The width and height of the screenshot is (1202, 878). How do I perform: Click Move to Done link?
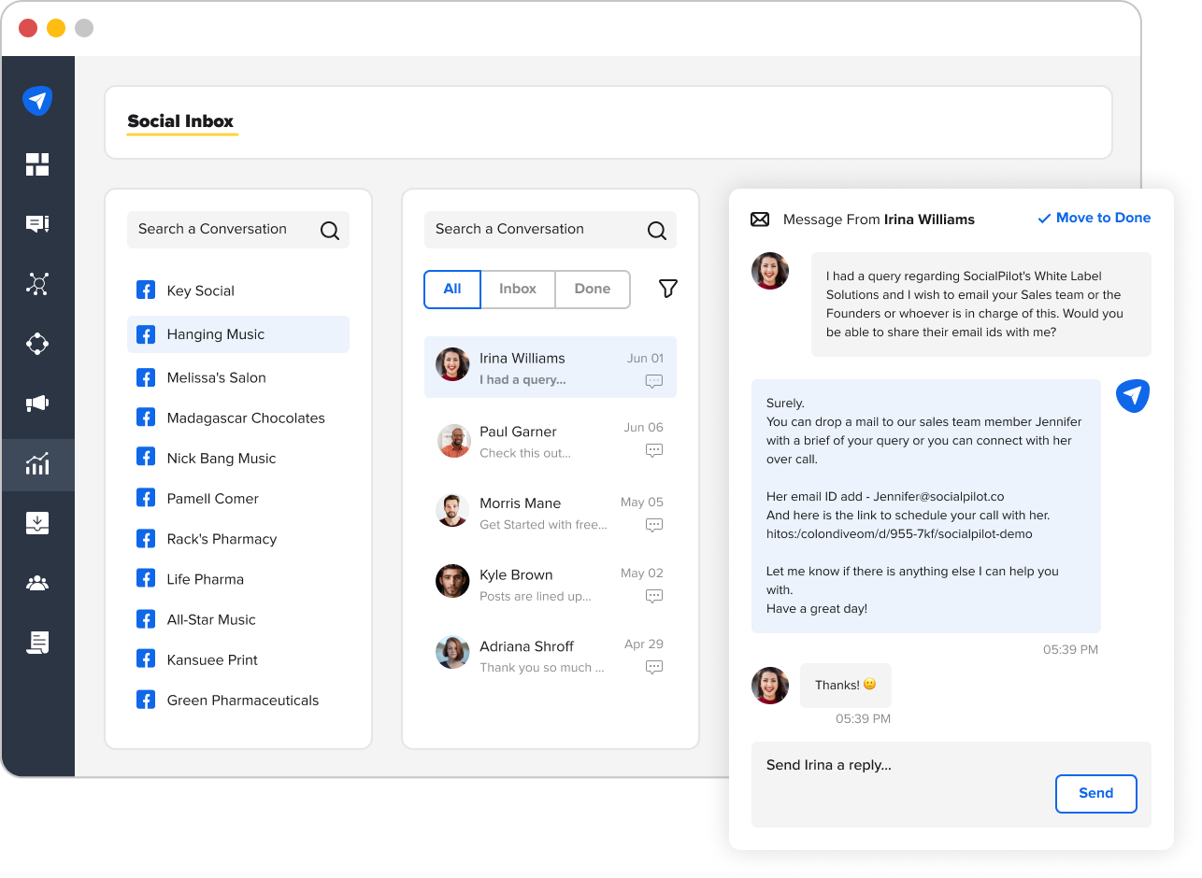pos(1095,218)
